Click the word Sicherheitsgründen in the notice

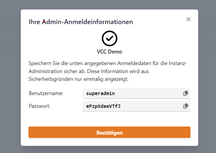tap(50, 79)
